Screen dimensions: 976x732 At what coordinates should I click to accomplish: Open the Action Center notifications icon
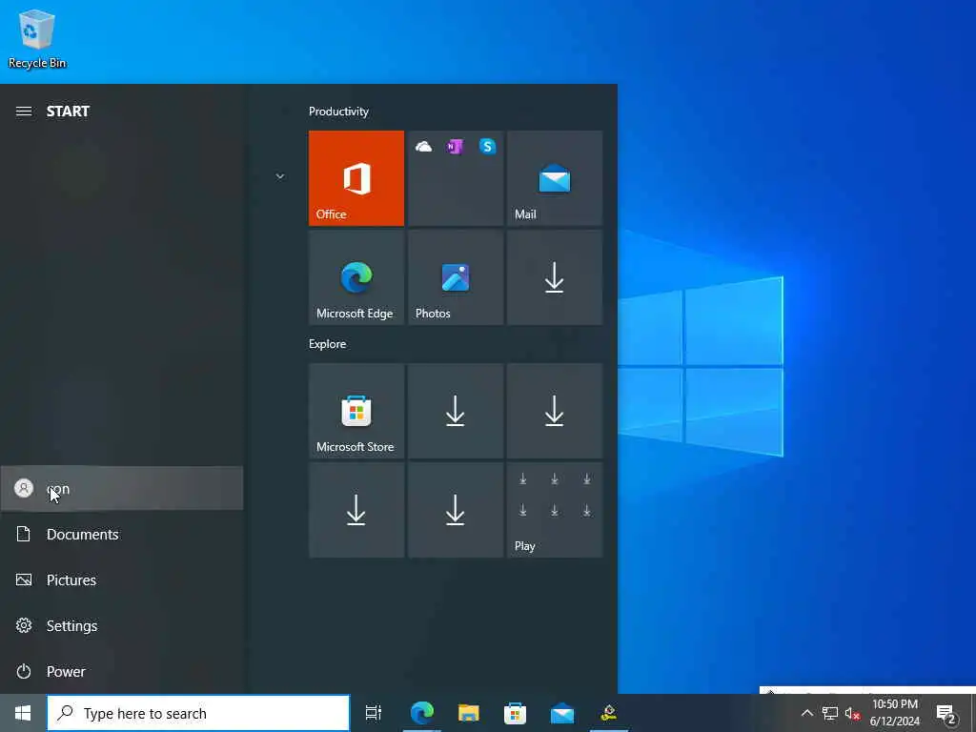pyautogui.click(x=946, y=714)
